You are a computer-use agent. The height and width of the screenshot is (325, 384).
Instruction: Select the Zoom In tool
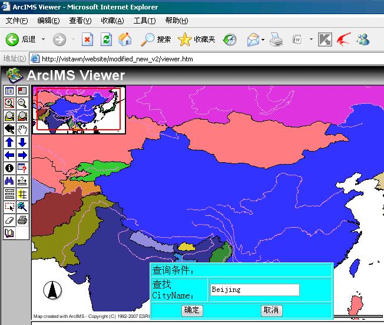click(9, 103)
